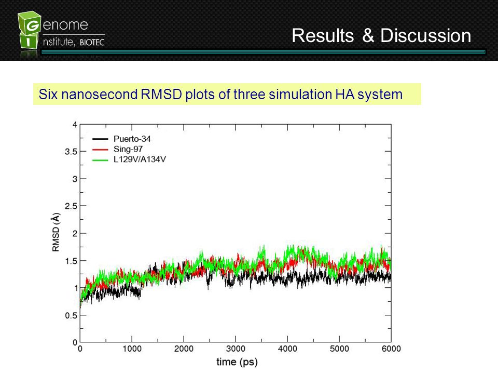
Task: Click the 'RMSD (Å)' y-axis label
Action: pyautogui.click(x=56, y=232)
